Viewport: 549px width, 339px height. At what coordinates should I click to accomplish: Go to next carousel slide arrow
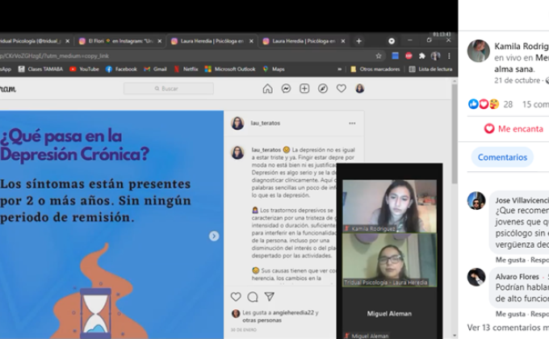(214, 236)
